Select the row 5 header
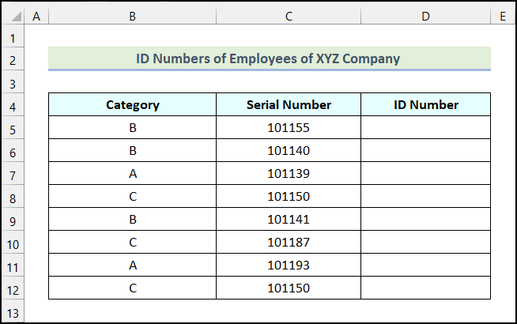Image resolution: width=517 pixels, height=324 pixels. tap(13, 129)
